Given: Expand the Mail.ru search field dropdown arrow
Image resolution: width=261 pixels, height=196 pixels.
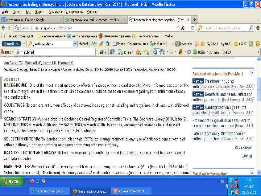Looking at the screenshot, I should pyautogui.click(x=75, y=44).
